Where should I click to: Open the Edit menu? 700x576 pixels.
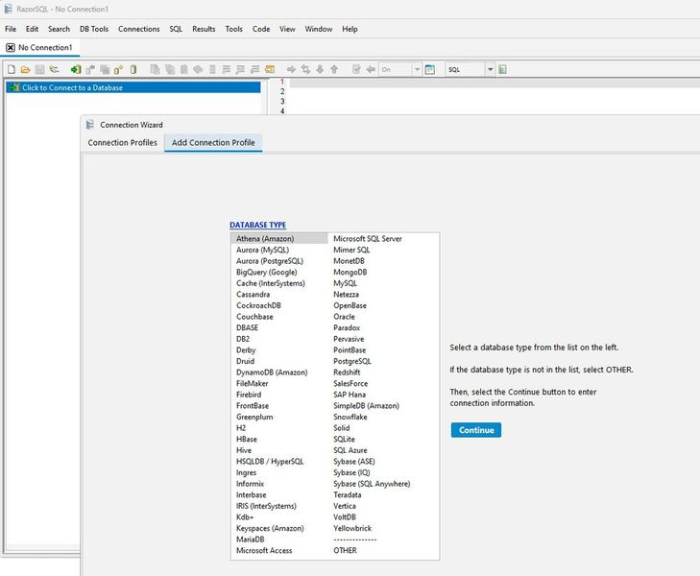(x=32, y=29)
